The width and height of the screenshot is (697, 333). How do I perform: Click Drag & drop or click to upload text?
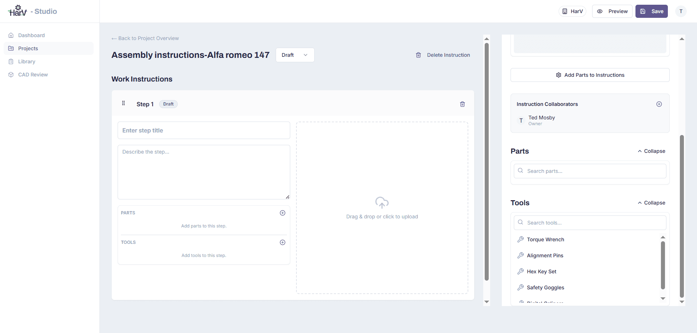click(382, 217)
